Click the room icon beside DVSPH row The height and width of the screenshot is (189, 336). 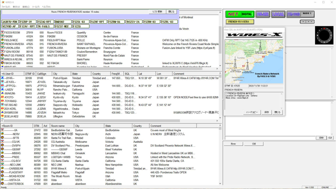2,146
